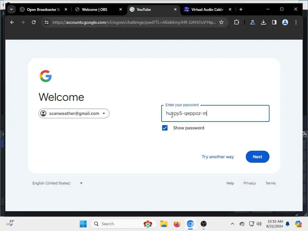Open the Chrome three-dot menu
Image resolution: width=308 pixels, height=231 pixels.
click(x=296, y=22)
